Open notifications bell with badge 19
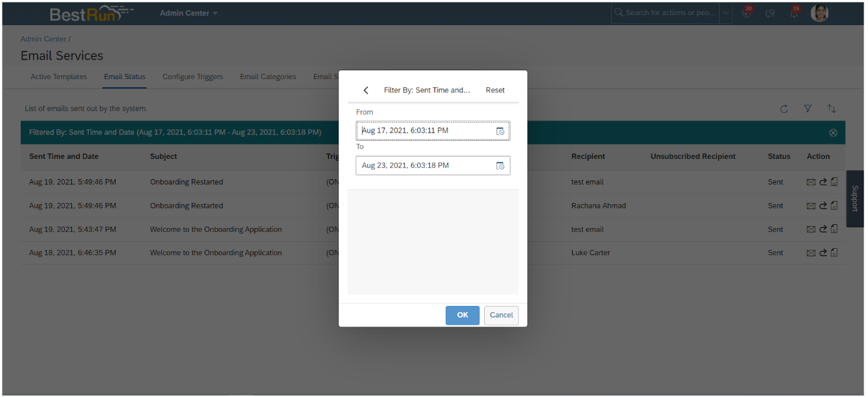This screenshot has width=868, height=397. tap(794, 13)
